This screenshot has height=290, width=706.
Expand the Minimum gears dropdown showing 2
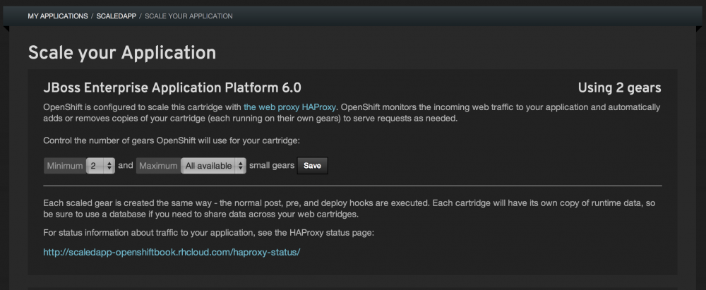[x=100, y=166]
